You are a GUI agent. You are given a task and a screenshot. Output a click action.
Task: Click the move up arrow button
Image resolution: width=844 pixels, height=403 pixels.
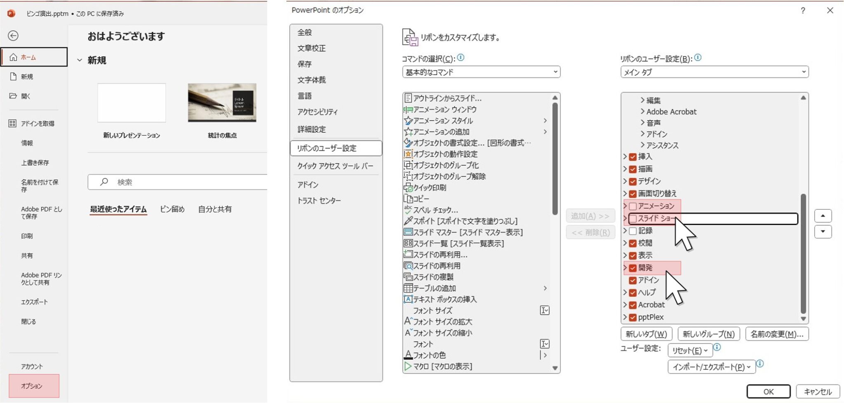click(823, 216)
